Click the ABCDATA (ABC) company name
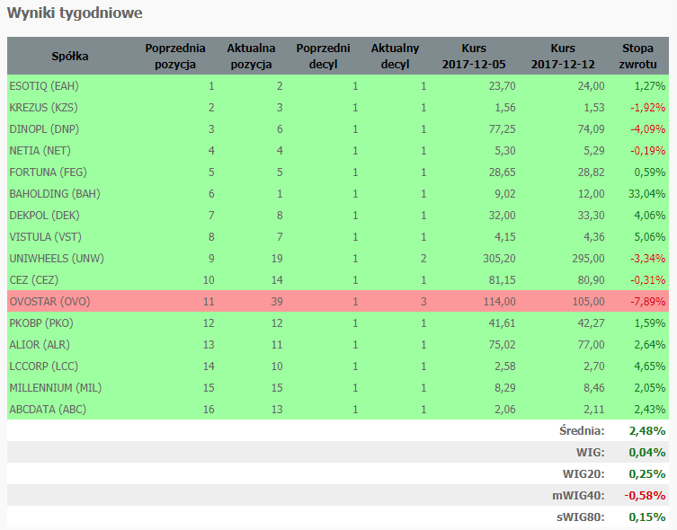Screen dimensions: 677x530 pos(49,410)
